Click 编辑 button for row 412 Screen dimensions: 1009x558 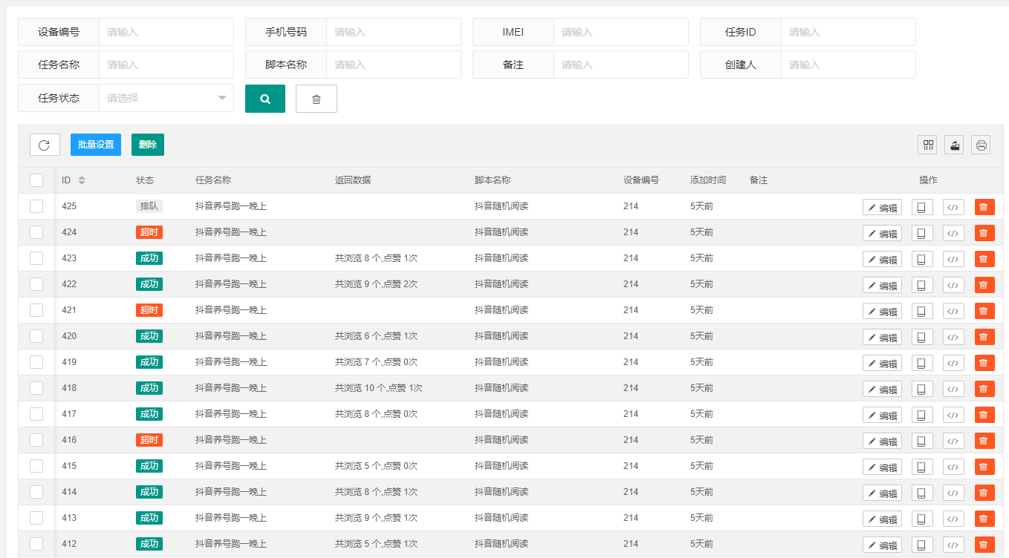[x=882, y=545]
